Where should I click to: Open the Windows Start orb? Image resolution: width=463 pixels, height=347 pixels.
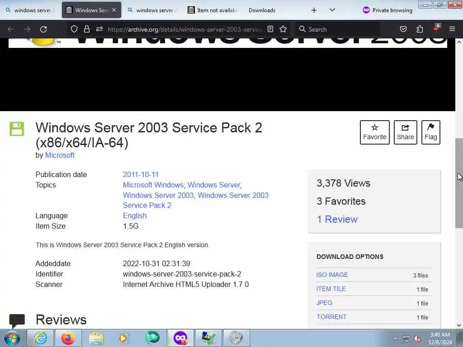pyautogui.click(x=12, y=338)
